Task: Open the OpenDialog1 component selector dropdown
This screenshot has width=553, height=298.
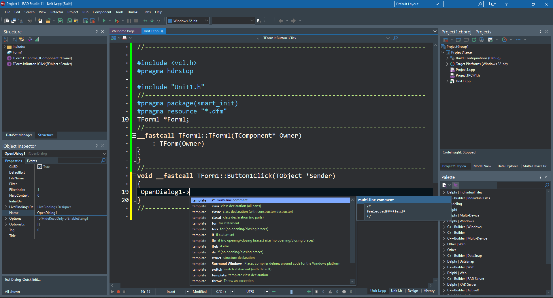Action: point(104,153)
